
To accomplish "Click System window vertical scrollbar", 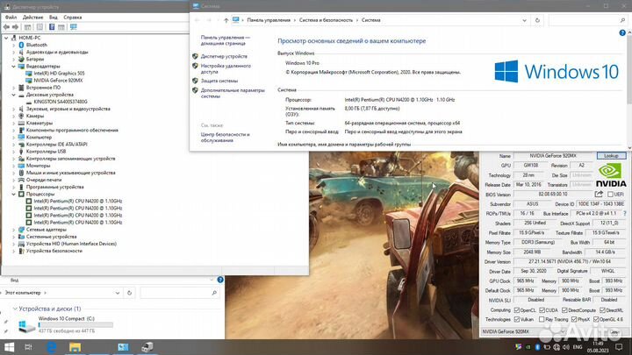I will (x=629, y=89).
